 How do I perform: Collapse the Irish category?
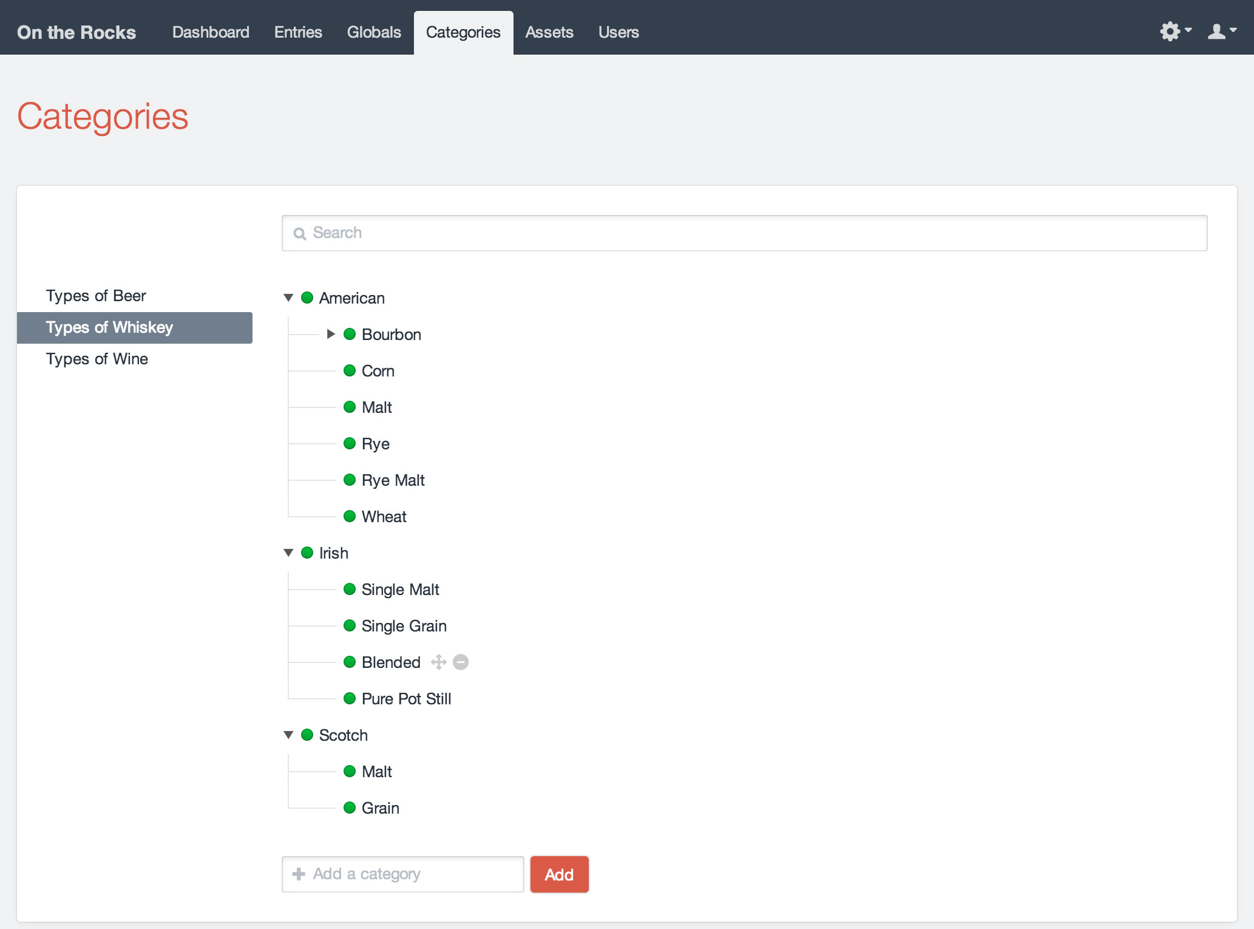click(288, 553)
